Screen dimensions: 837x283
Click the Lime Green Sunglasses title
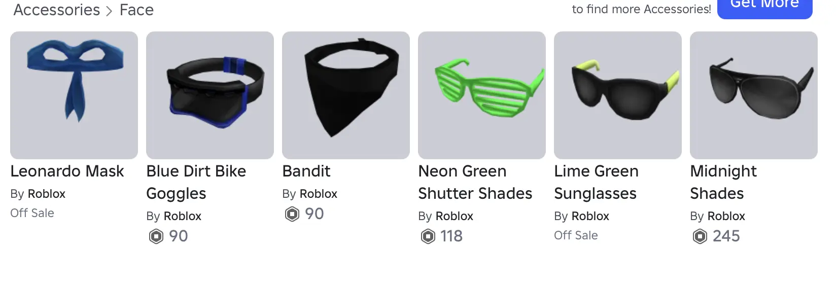(x=596, y=182)
